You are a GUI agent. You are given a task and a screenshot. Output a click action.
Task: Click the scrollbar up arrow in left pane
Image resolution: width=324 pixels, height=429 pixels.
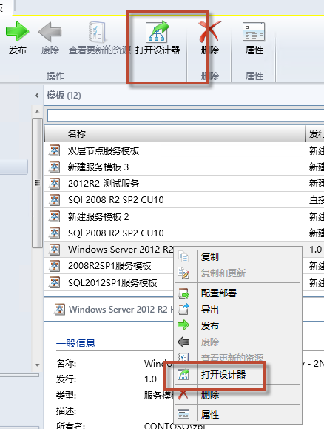point(37,111)
